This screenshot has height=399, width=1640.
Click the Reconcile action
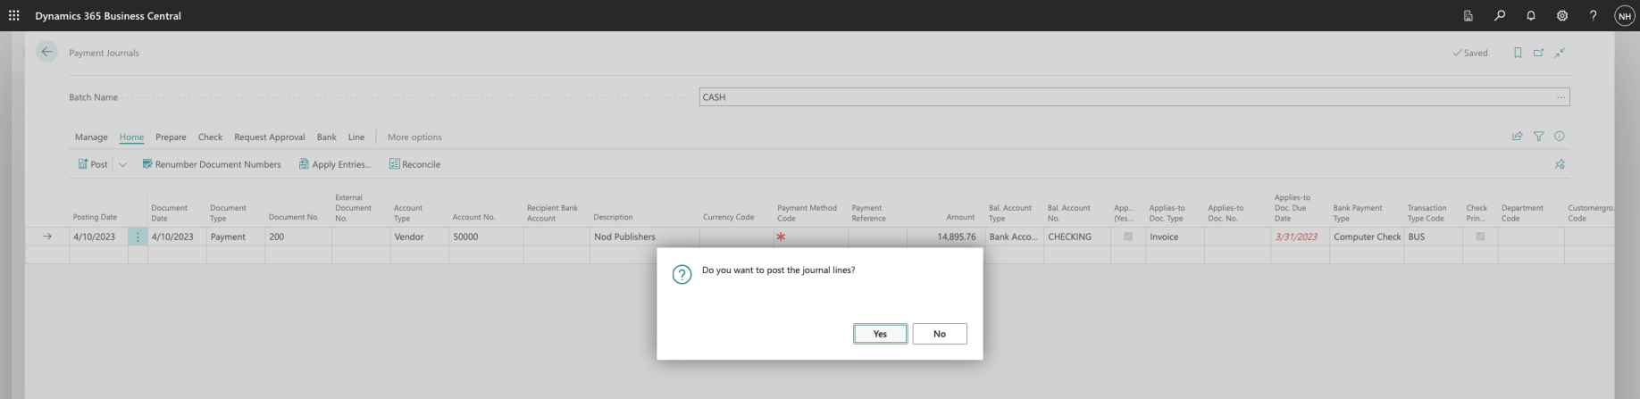point(414,164)
